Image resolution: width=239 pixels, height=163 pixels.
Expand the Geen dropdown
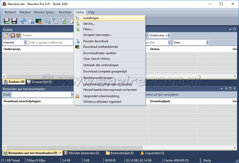[x=207, y=42]
